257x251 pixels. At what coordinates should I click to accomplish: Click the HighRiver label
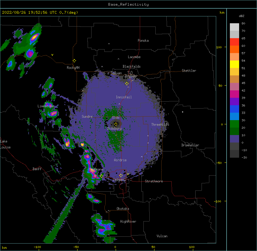click(128, 221)
